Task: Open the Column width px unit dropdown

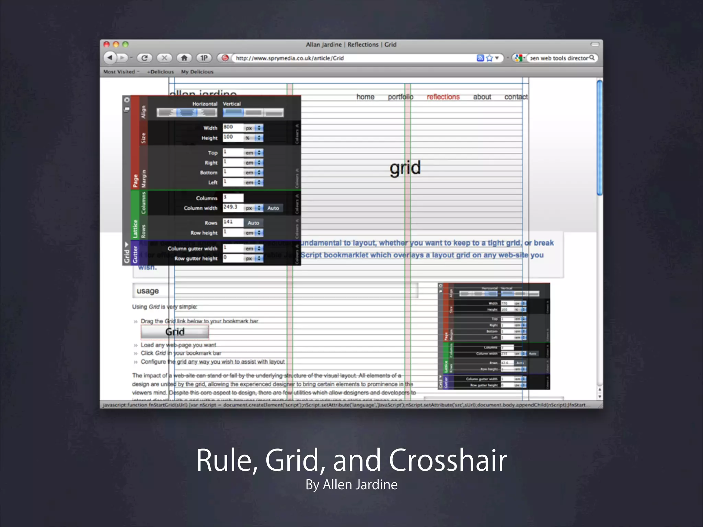Action: click(x=254, y=208)
